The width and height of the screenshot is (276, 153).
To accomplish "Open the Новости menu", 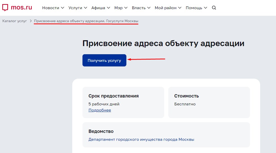I will [x=53, y=8].
